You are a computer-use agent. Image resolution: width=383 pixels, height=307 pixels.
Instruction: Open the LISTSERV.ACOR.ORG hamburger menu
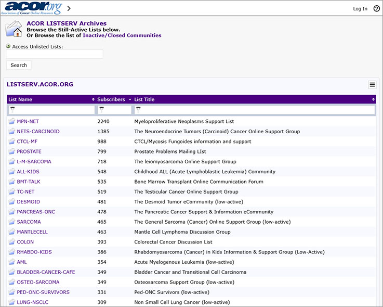[372, 85]
